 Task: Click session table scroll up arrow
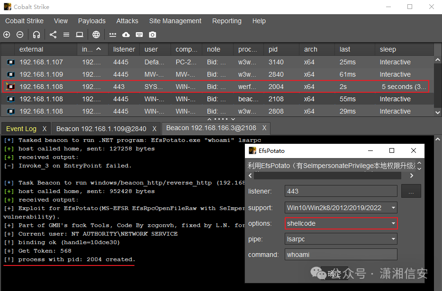437,60
